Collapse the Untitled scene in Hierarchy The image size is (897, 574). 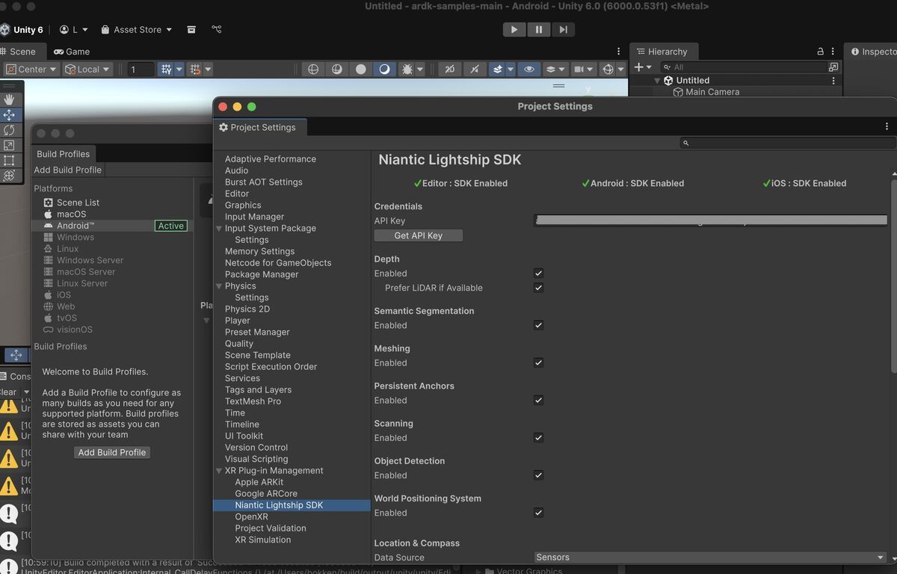tap(658, 81)
